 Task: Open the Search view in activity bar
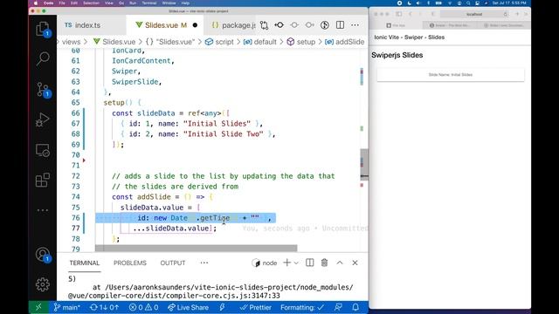[x=43, y=58]
